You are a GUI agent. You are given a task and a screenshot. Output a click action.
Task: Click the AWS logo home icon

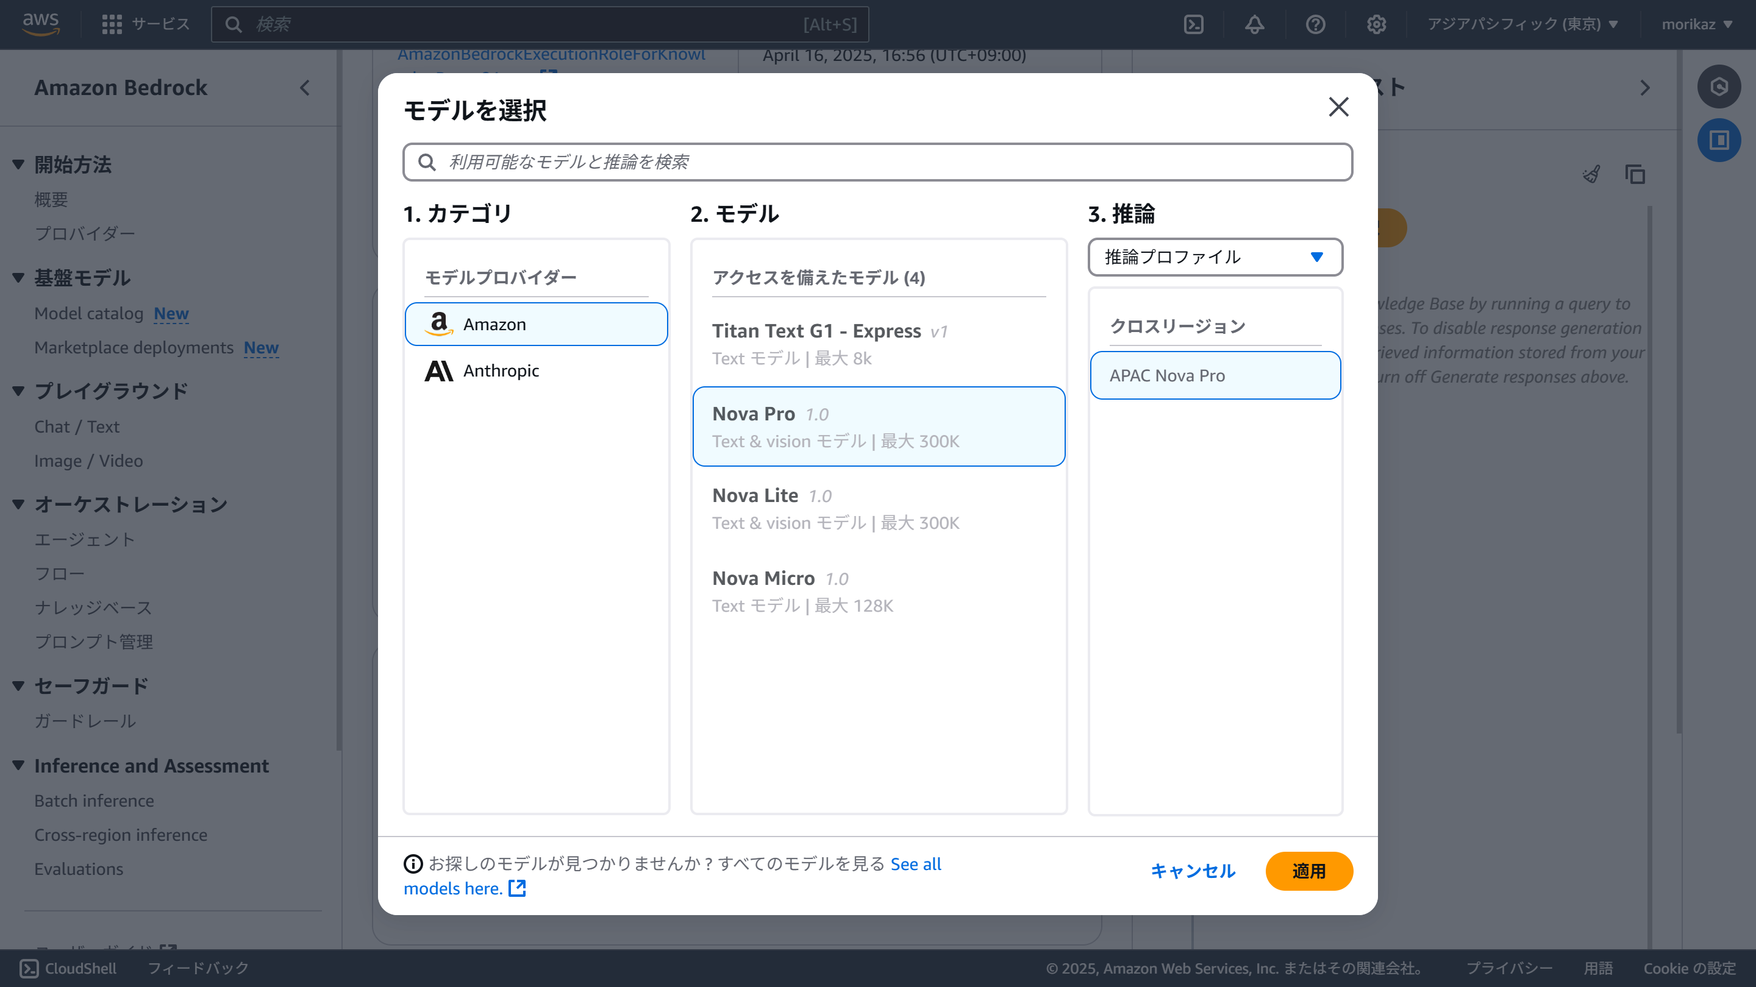(x=41, y=23)
